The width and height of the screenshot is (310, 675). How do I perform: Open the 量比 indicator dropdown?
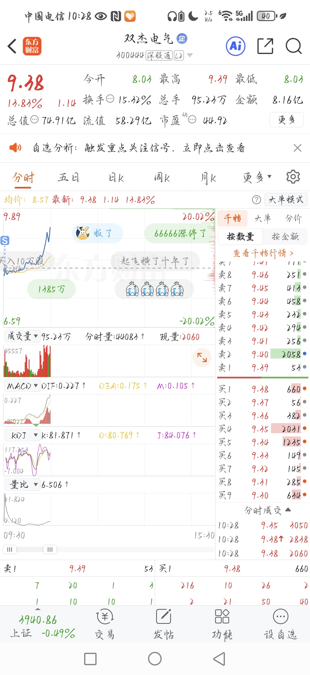(22, 485)
